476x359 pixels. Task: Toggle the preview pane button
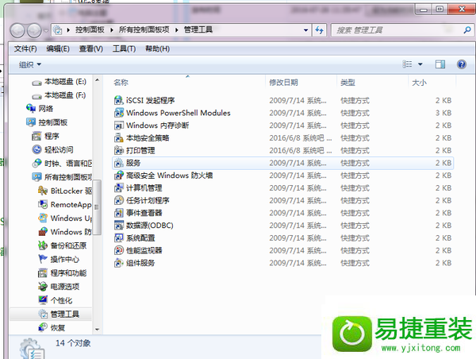[440, 64]
